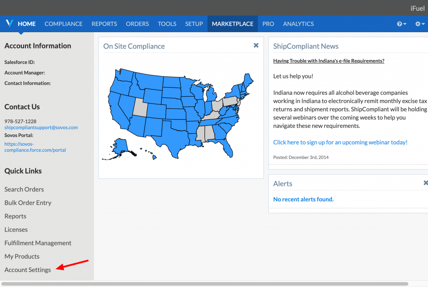The width and height of the screenshot is (428, 287).
Task: Click the 'ShipCompliant News' panel title
Action: click(306, 46)
